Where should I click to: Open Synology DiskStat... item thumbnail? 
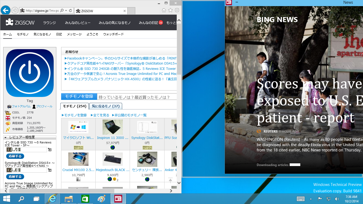coord(147,127)
